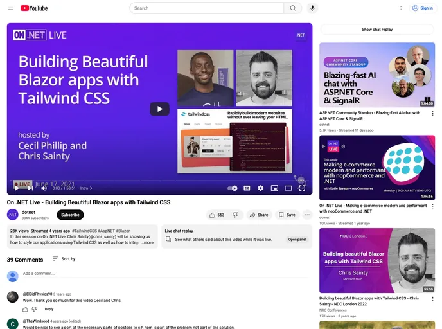The image size is (442, 329).
Task: Click the Sign in button
Action: coord(423,8)
